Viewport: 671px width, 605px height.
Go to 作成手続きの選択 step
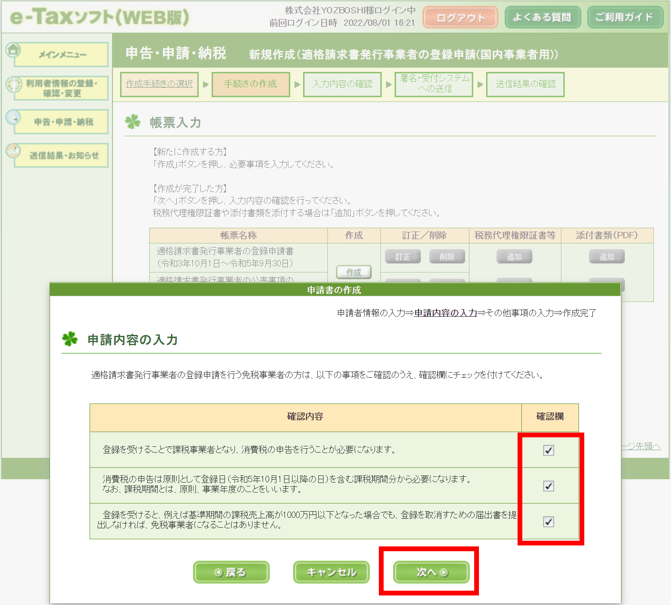159,84
